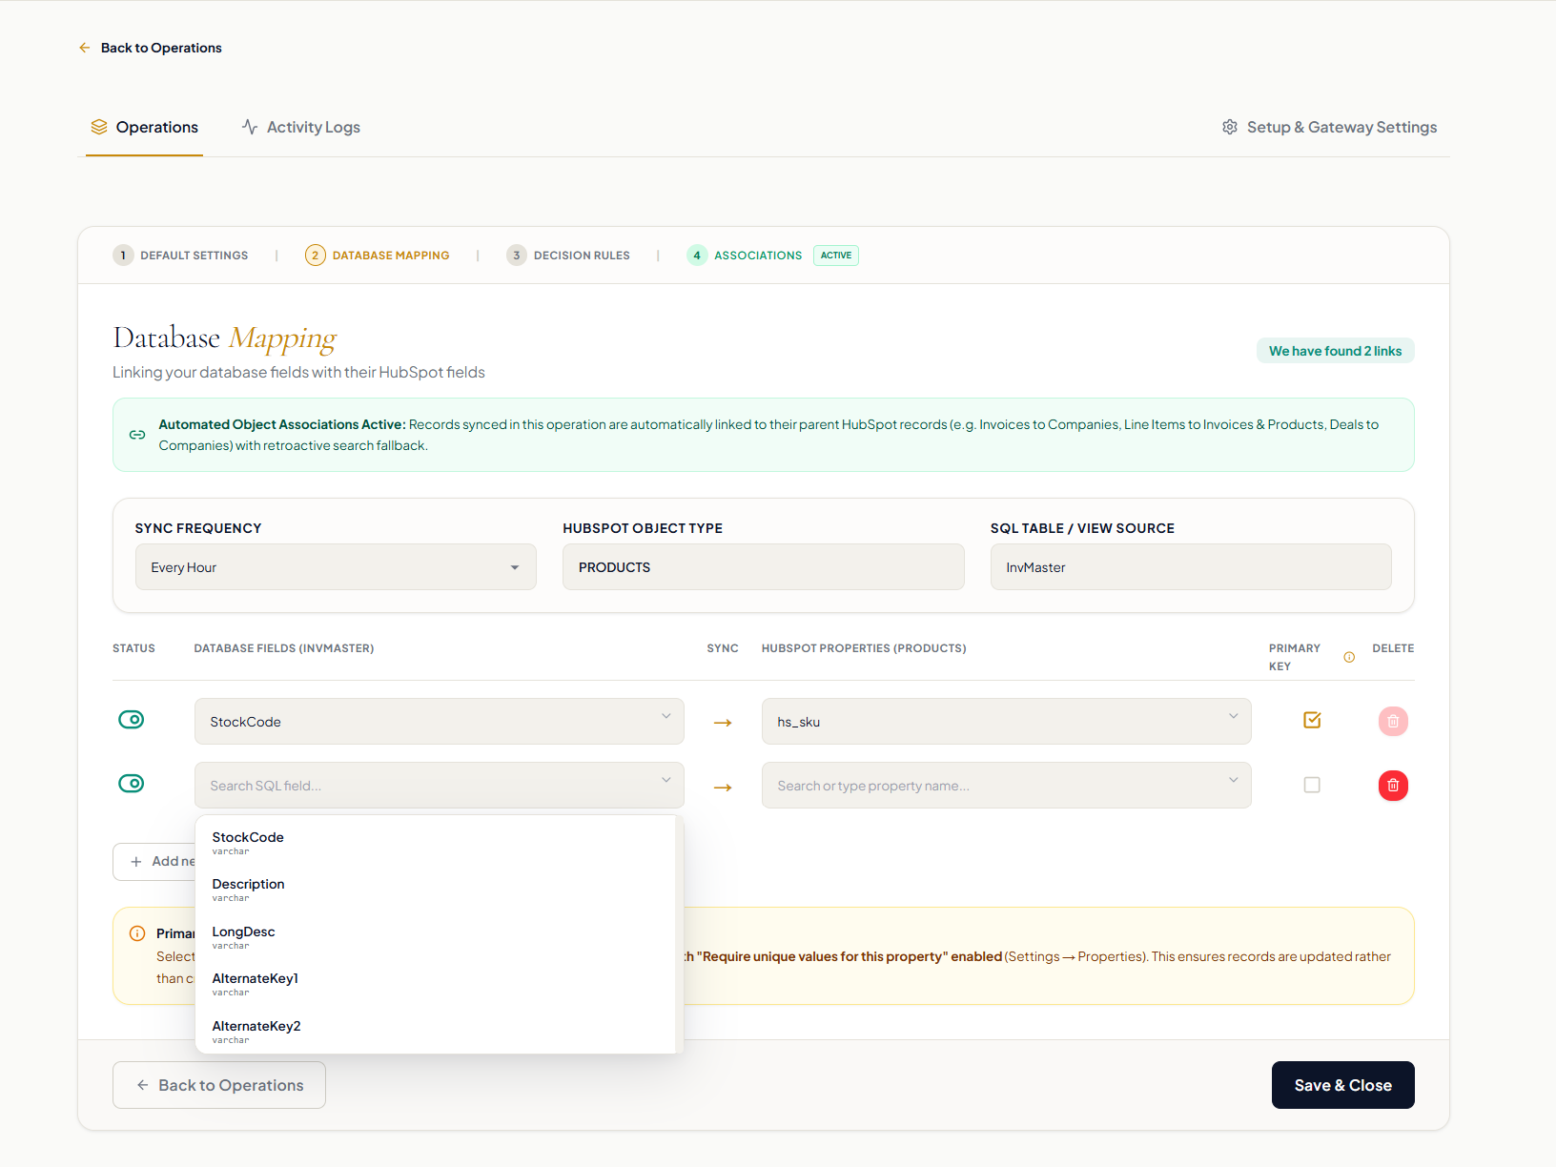Click the HubSpot Object Type PRODUCTS field
Image resolution: width=1556 pixels, height=1167 pixels.
tap(764, 567)
